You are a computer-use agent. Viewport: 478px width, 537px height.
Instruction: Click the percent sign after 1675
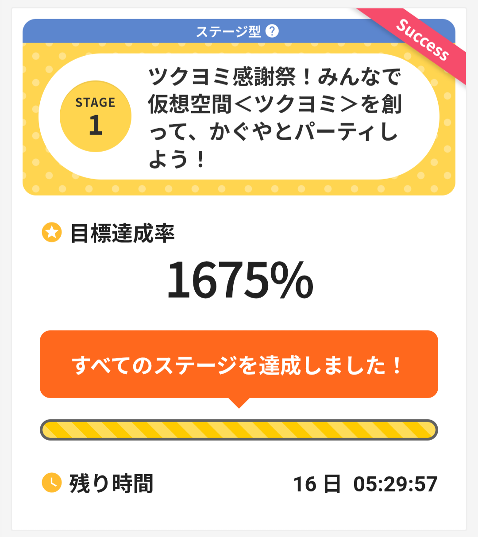coord(292,280)
